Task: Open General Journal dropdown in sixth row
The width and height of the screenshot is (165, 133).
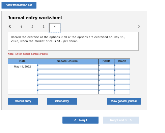Action: click(67, 92)
